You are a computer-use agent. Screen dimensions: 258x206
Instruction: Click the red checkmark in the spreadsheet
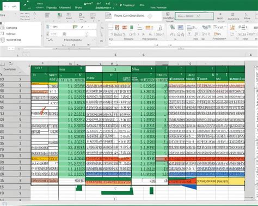click(43, 110)
